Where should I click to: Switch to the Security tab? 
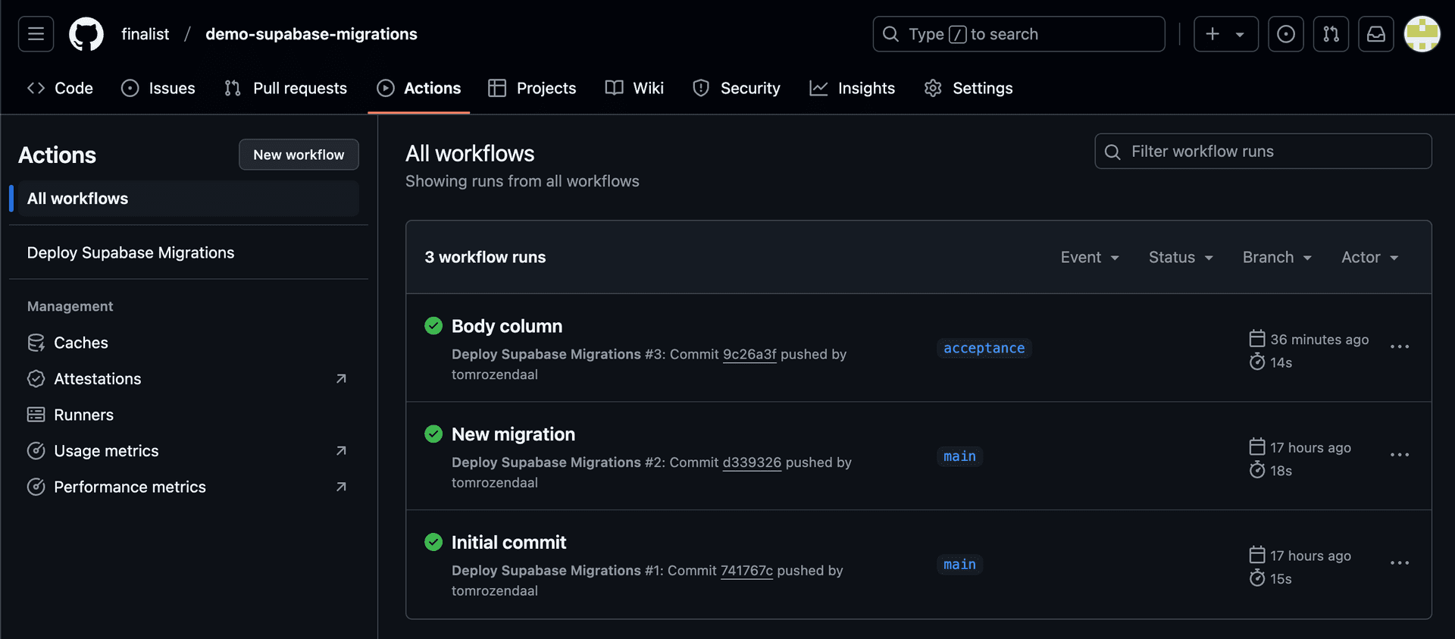(736, 88)
